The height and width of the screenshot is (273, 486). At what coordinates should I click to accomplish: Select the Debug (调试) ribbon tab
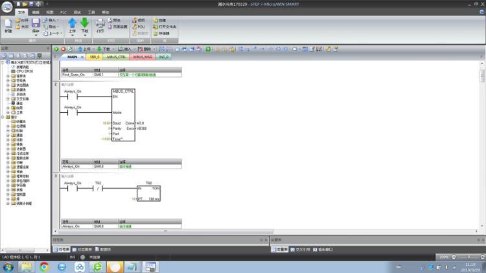(x=77, y=12)
